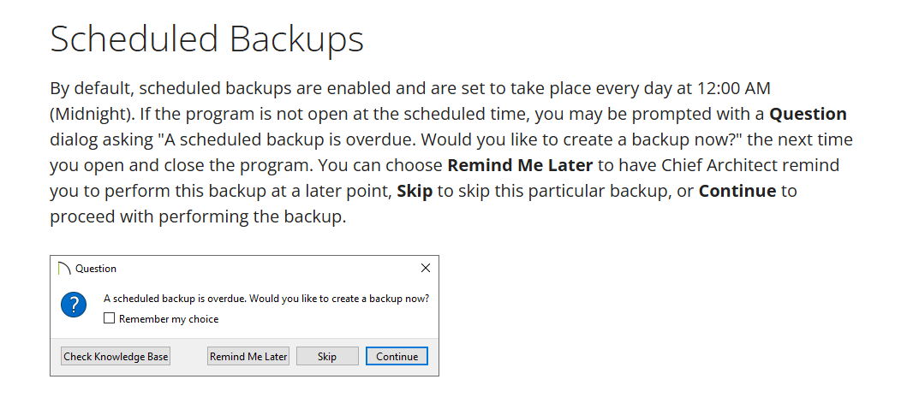Click the bold Remind Me Later paragraph text
Screen dimensions: 919x415
pos(520,165)
